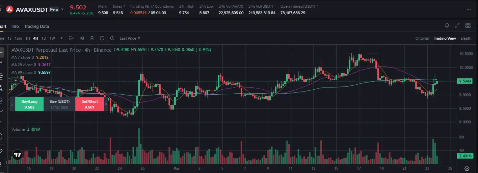The width and height of the screenshot is (478, 173).
Task: Click the 24h Vol(USDT) value 213,583,313.84
Action: [262, 13]
